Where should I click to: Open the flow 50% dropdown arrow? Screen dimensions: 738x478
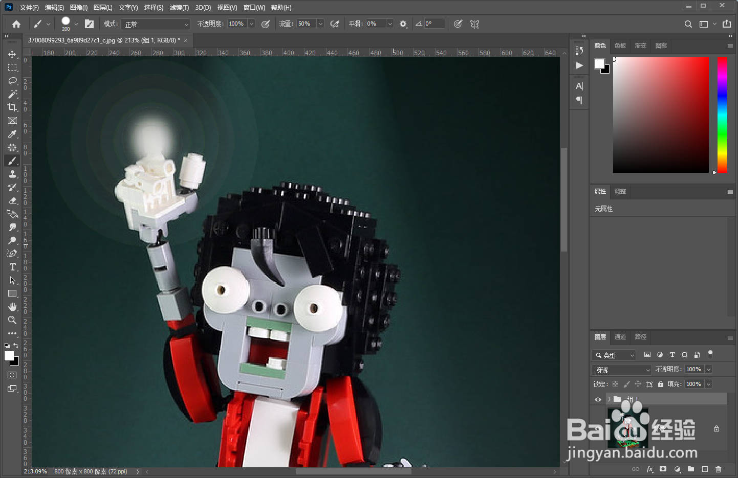pos(320,24)
